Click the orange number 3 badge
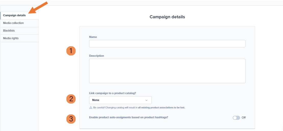Image resolution: width=283 pixels, height=131 pixels. (x=71, y=119)
